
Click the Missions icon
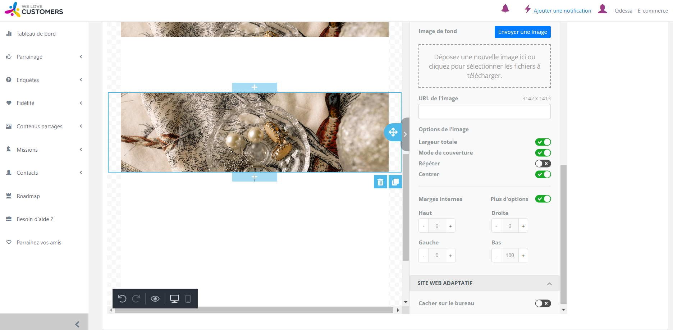point(9,149)
